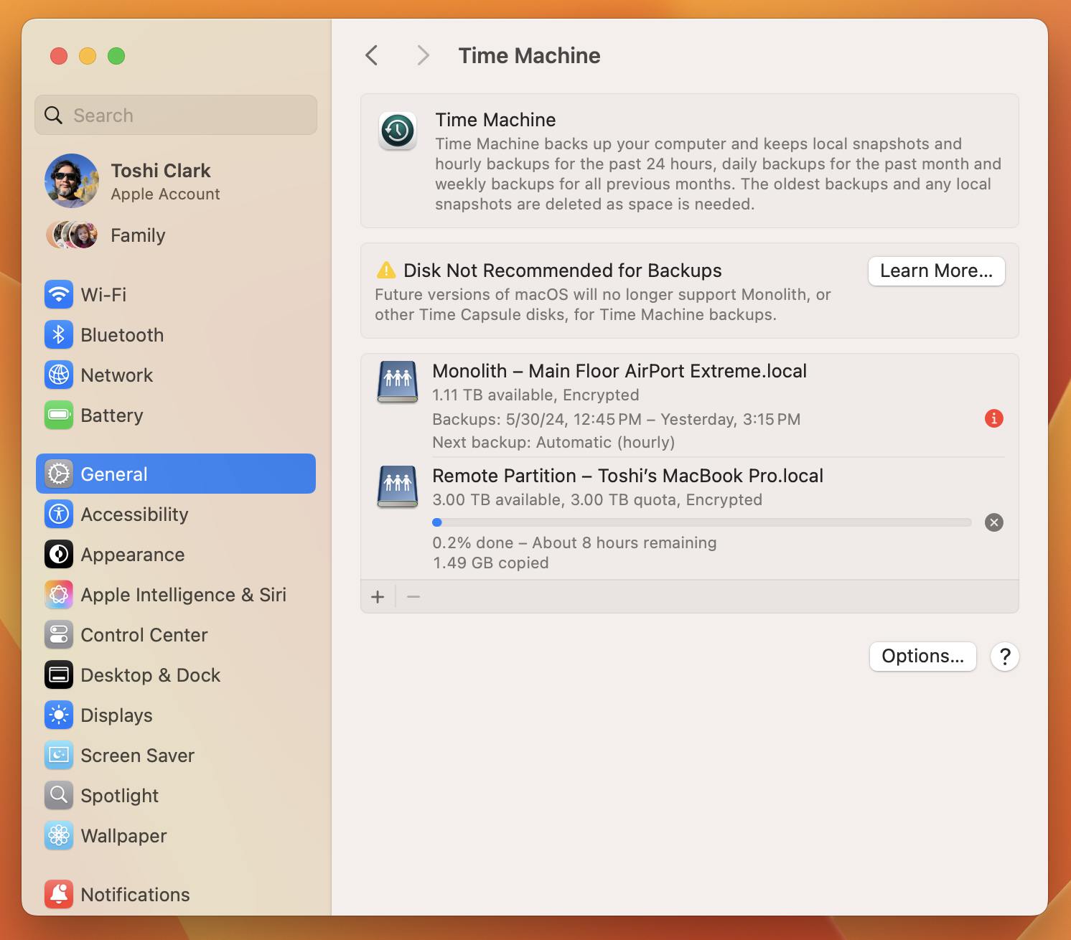Click the 'Disk Not Recommended for Backups' heading

click(x=562, y=271)
